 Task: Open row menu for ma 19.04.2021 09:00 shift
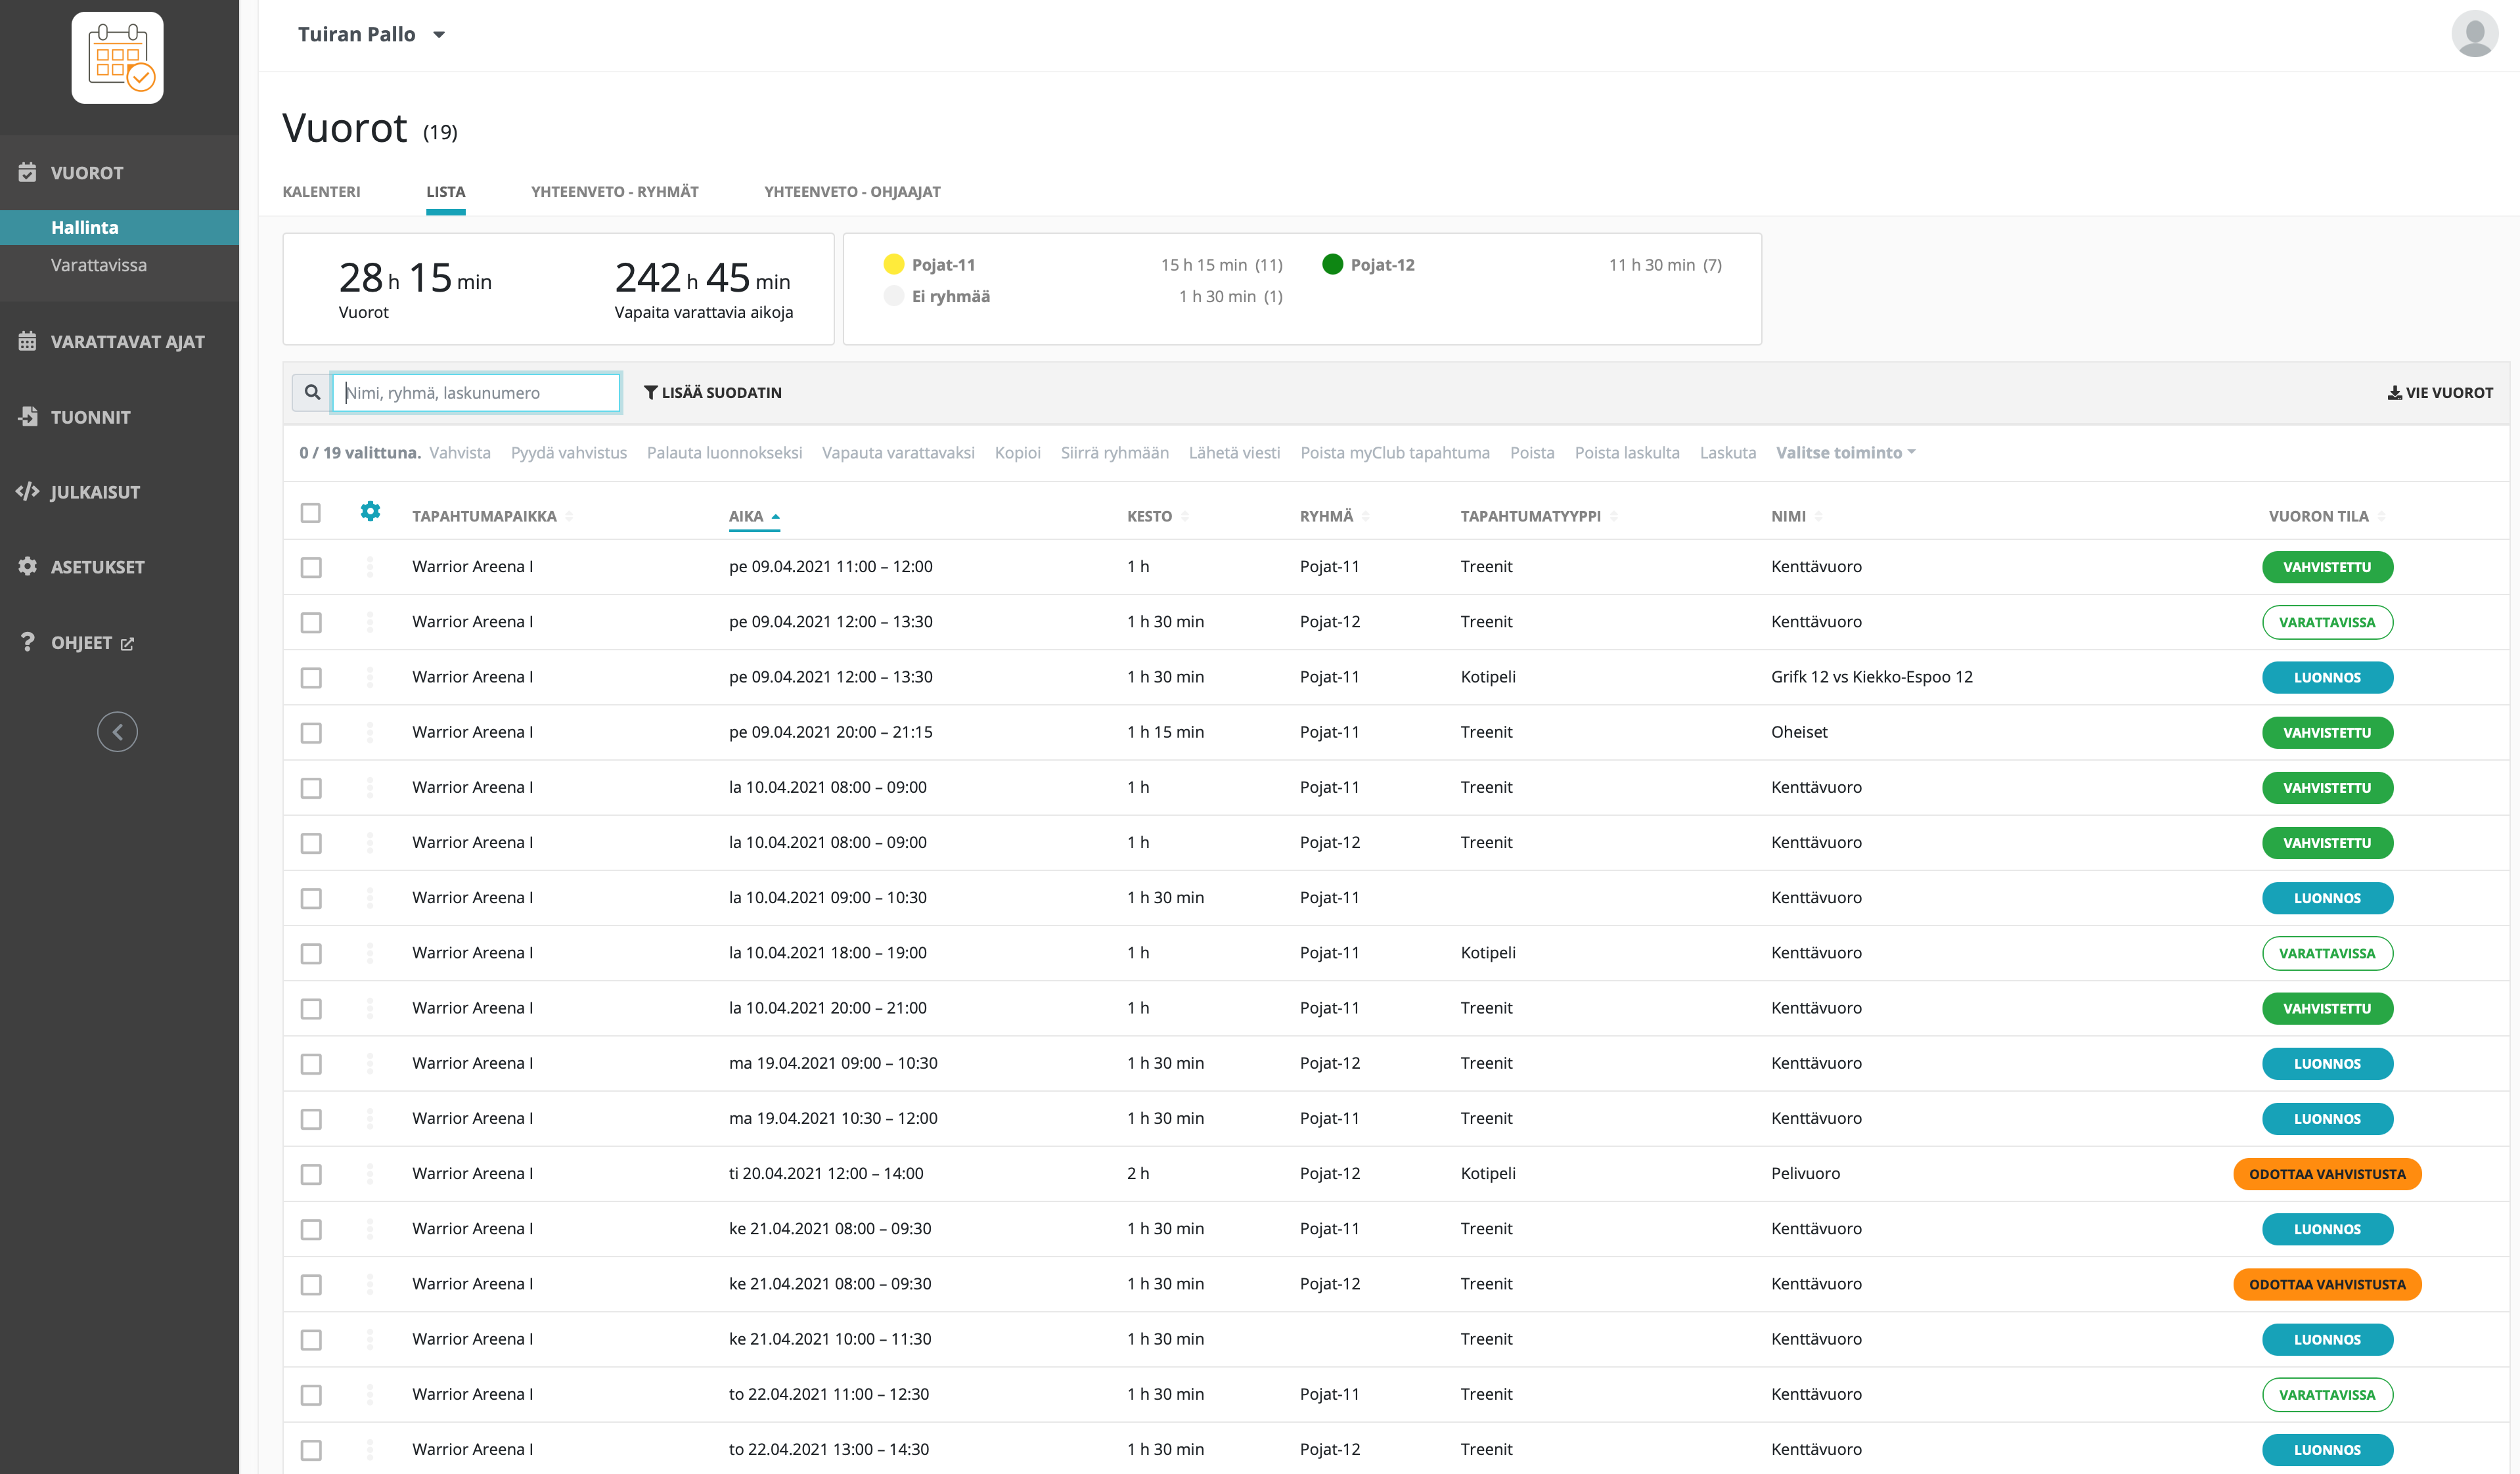click(x=370, y=1063)
